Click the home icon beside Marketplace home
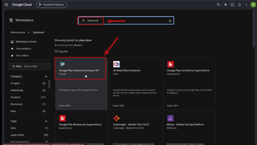 coord(12,41)
